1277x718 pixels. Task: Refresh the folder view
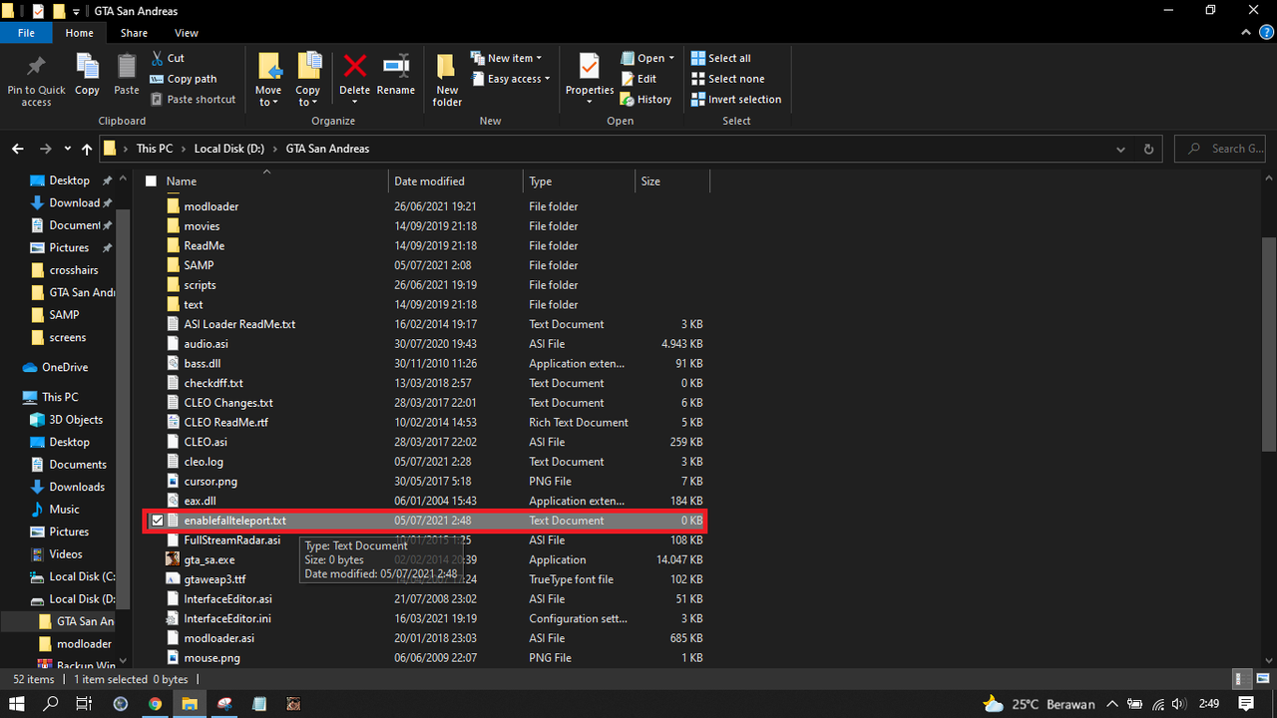tap(1148, 149)
